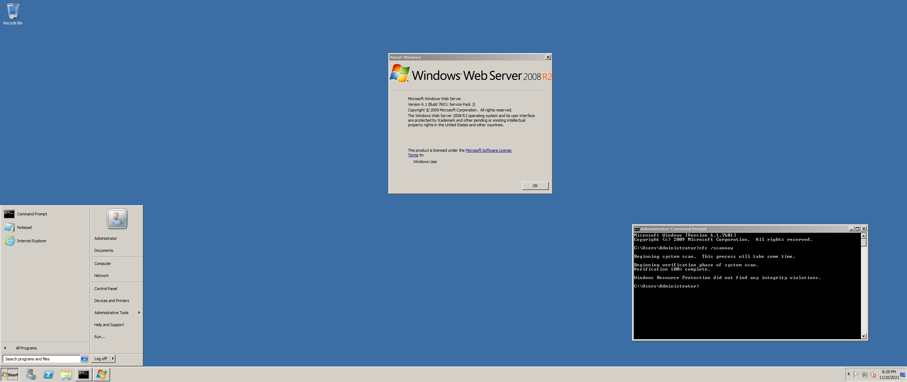Click the Internet Explorer icon in the Start menu

pos(10,241)
